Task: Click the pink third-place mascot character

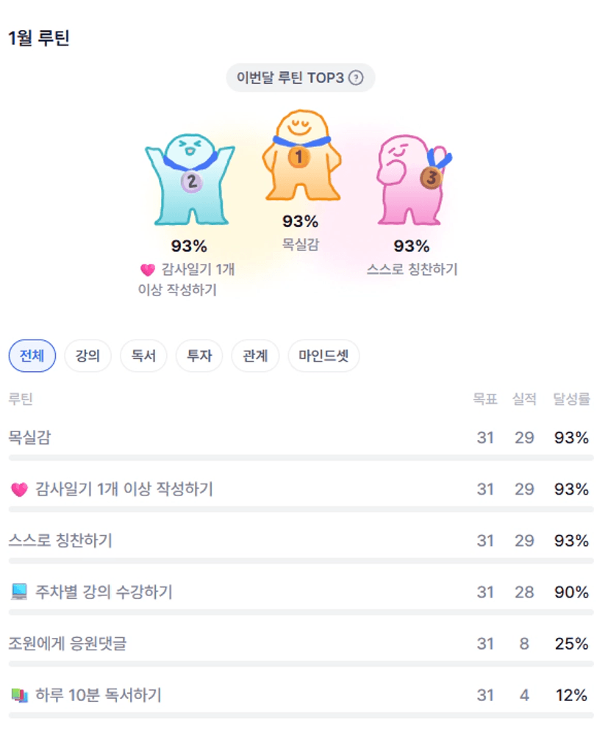Action: pos(410,180)
